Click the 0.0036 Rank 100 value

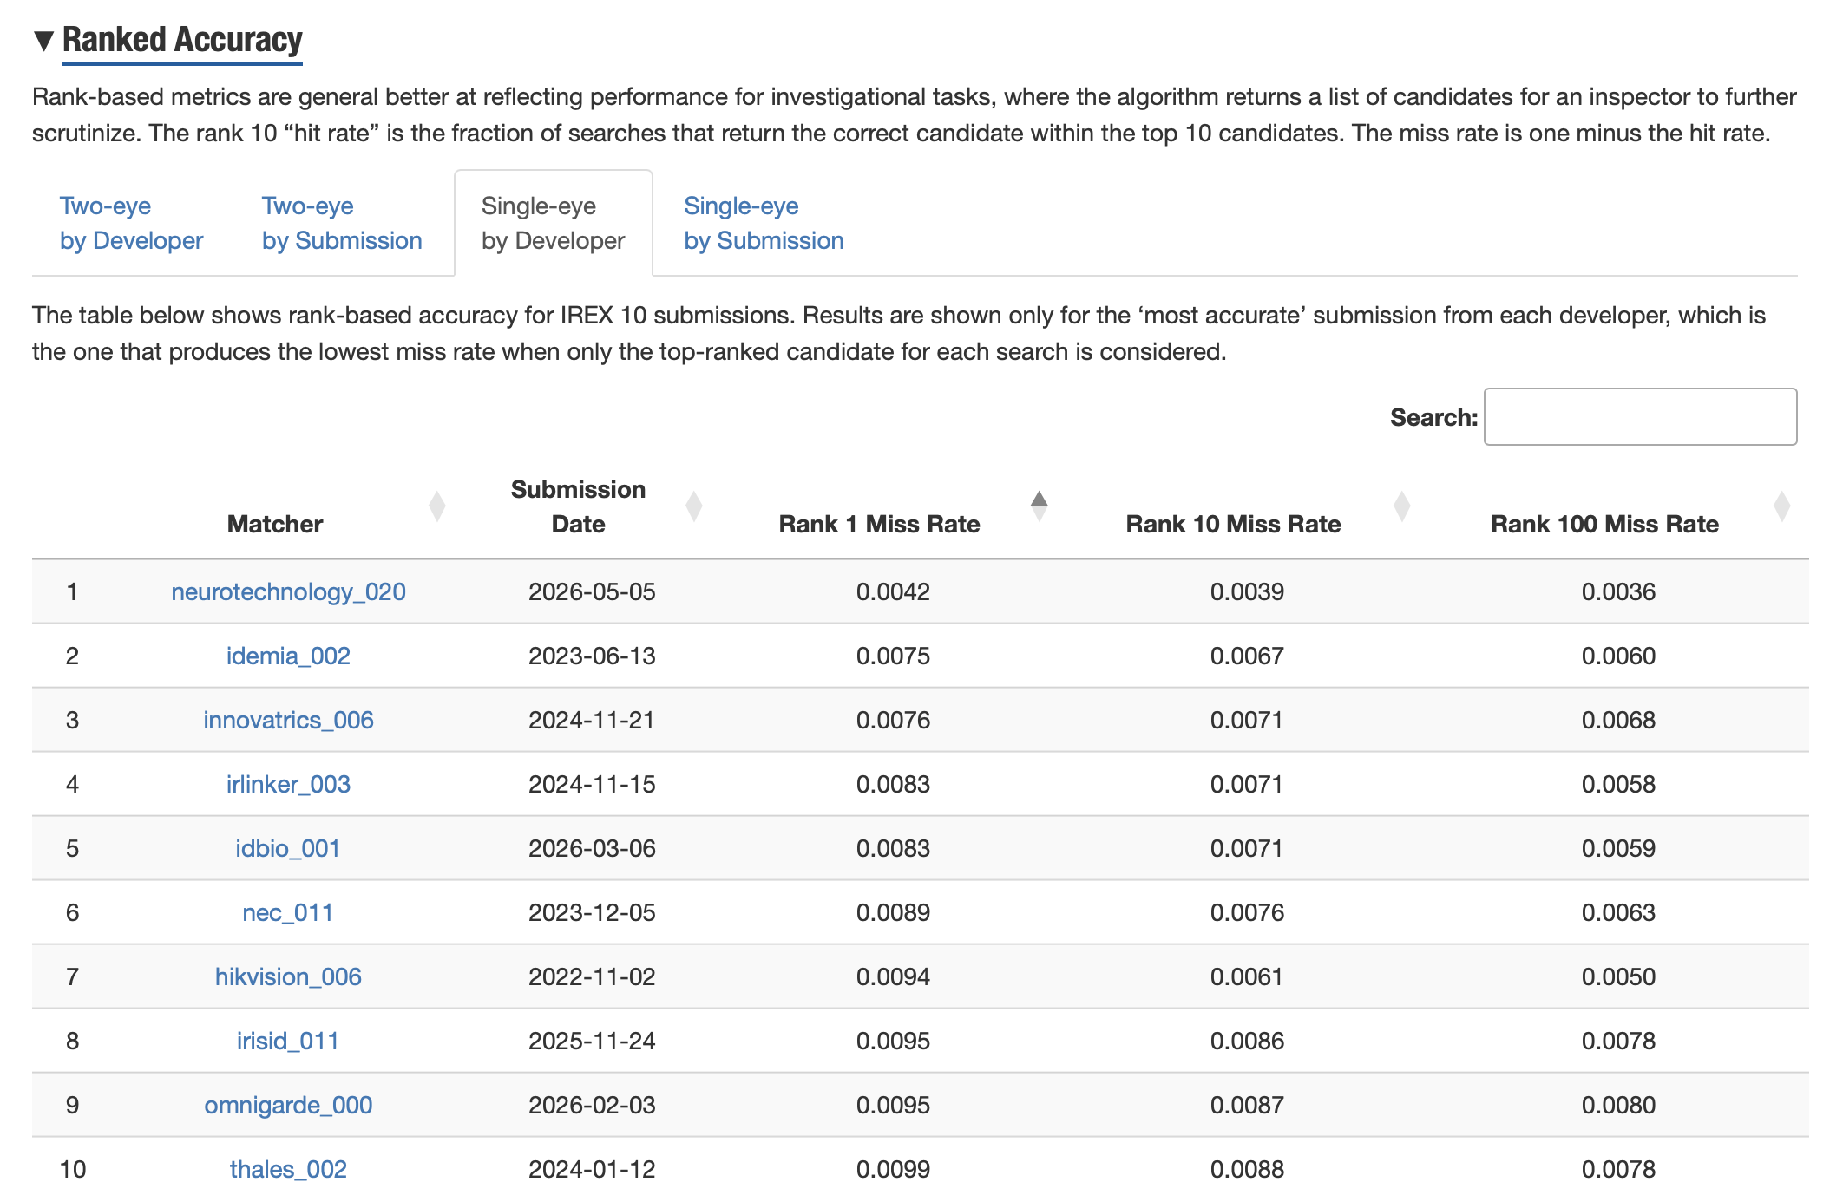1618,591
